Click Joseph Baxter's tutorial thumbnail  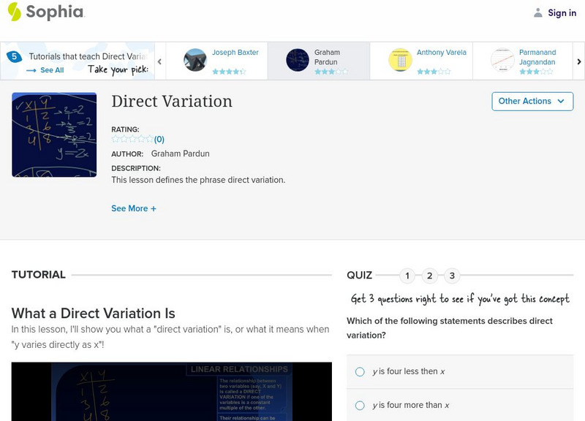[x=195, y=60]
